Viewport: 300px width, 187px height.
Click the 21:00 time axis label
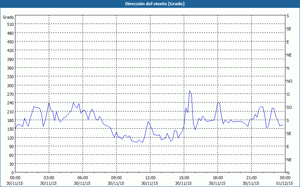[251, 178]
